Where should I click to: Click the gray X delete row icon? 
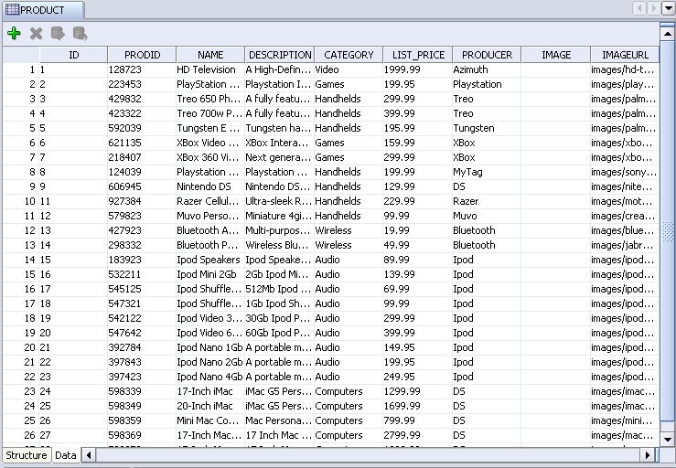(x=37, y=33)
